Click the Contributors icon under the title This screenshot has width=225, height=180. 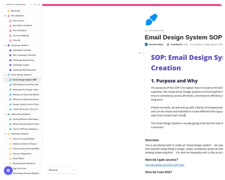168,45
